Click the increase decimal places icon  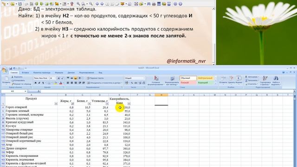pyautogui.click(x=140, y=83)
